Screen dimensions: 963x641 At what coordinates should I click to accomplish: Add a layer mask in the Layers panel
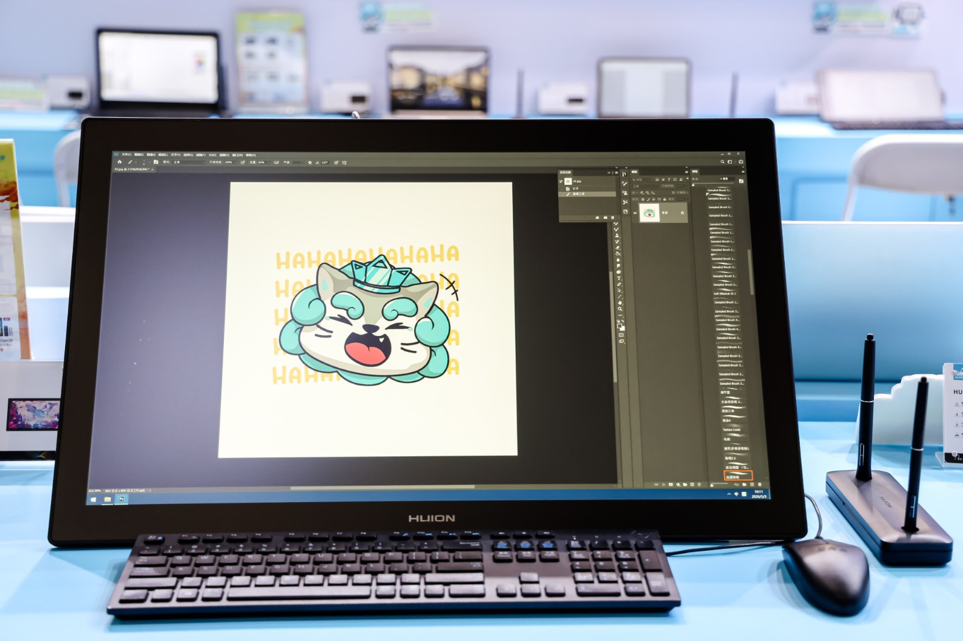coord(670,485)
